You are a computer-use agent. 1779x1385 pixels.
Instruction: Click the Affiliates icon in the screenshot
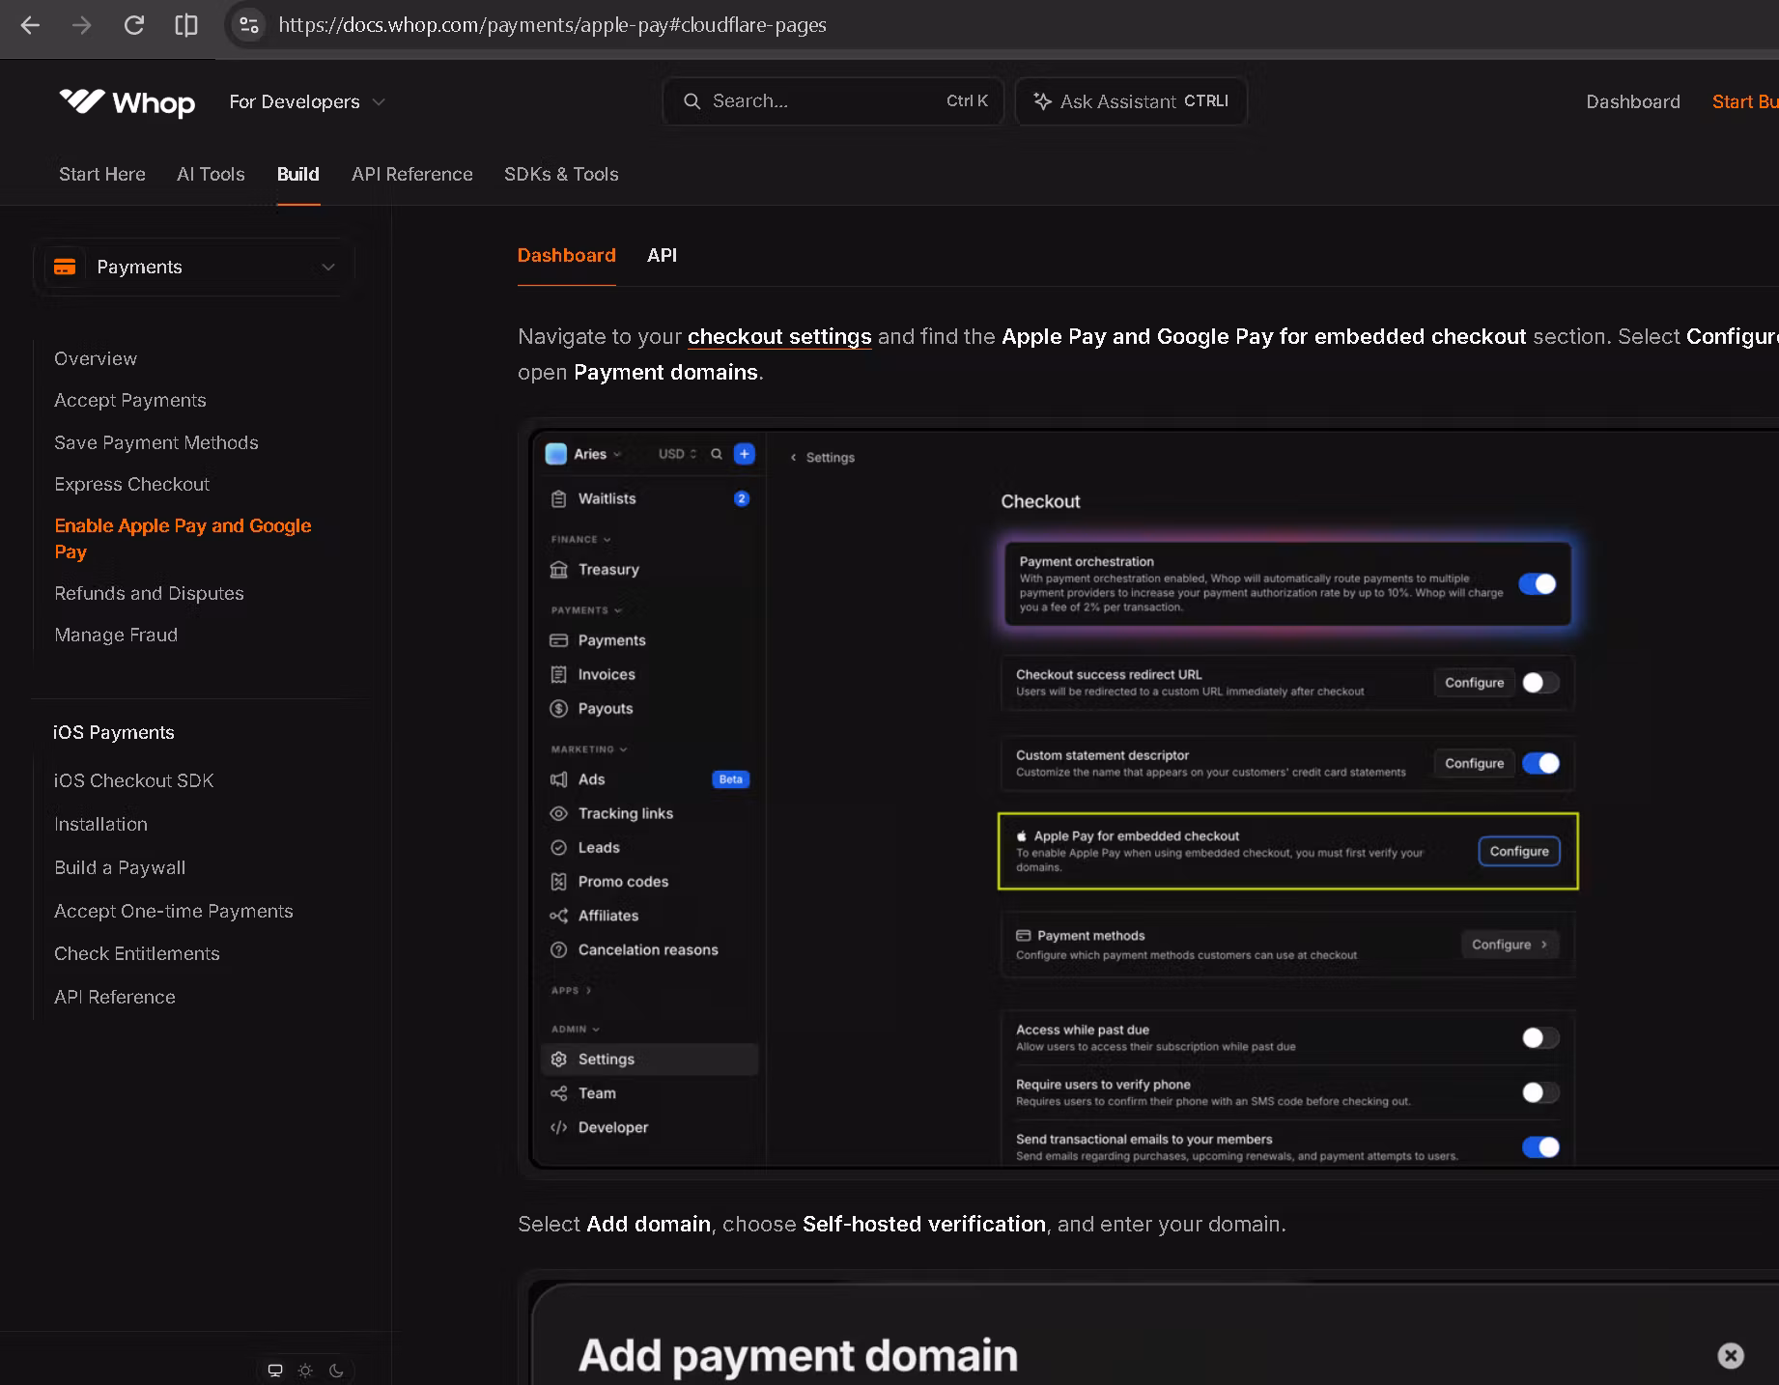558,916
